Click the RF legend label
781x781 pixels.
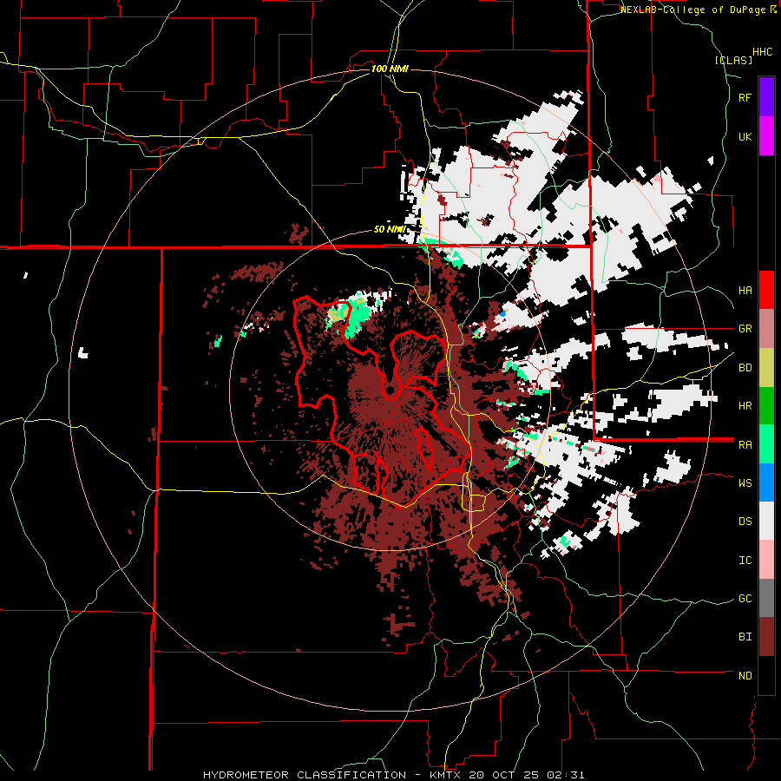tap(745, 97)
